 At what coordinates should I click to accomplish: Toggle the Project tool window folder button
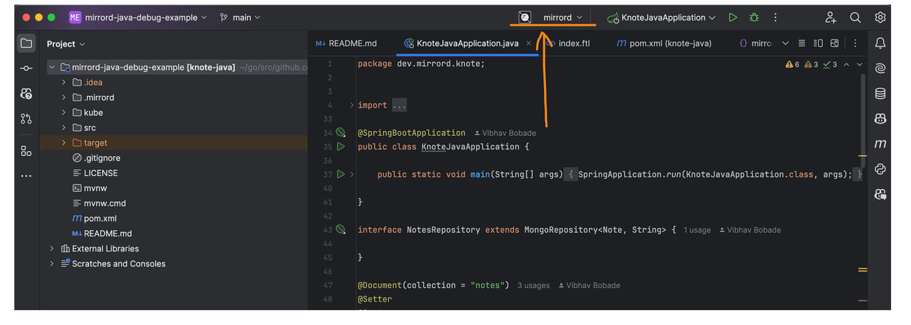click(x=26, y=44)
